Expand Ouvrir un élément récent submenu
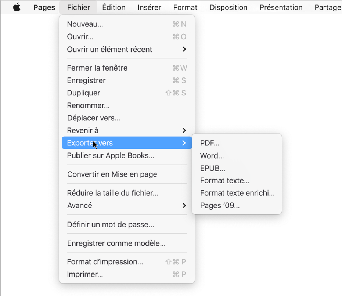This screenshot has height=296, width=342. pos(127,49)
